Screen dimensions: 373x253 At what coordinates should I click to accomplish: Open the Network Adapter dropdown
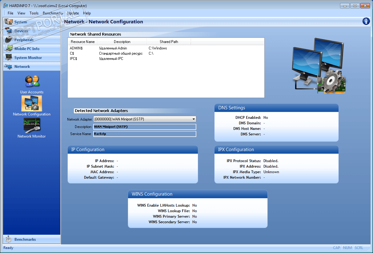click(x=194, y=119)
